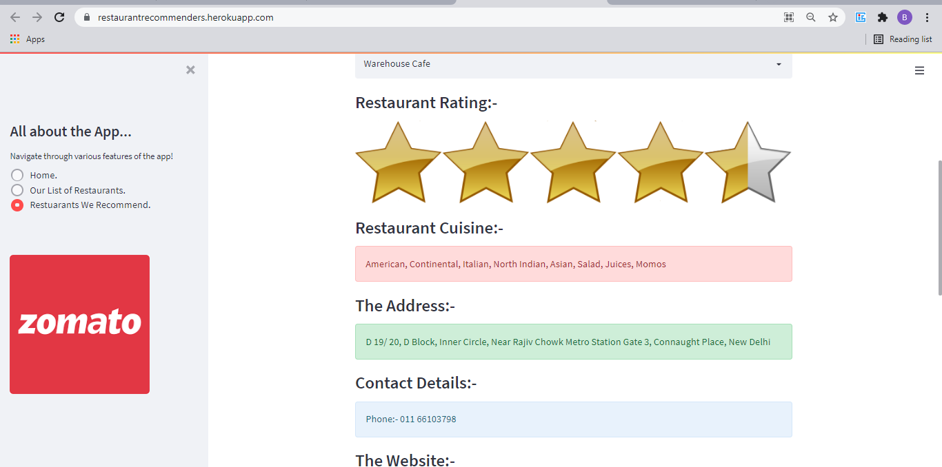942x467 pixels.
Task: Click the third gold rating star
Action: (573, 163)
